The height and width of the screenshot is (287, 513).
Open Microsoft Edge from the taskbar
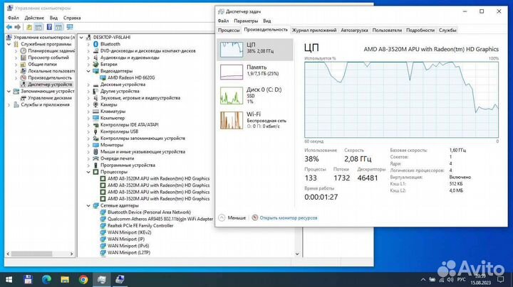coord(46,279)
